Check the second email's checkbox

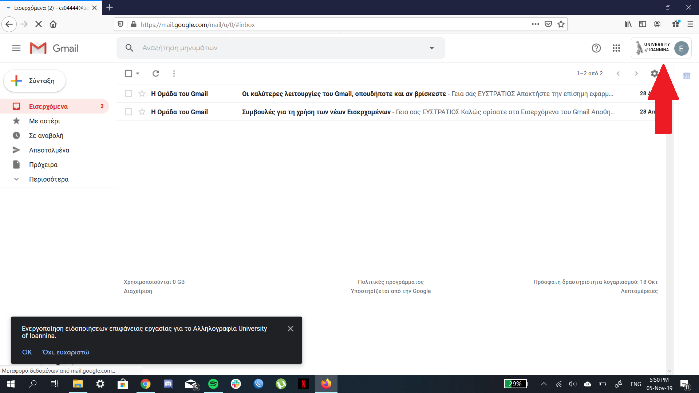[129, 112]
